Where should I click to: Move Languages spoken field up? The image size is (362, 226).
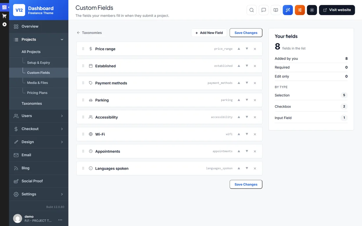point(239,168)
